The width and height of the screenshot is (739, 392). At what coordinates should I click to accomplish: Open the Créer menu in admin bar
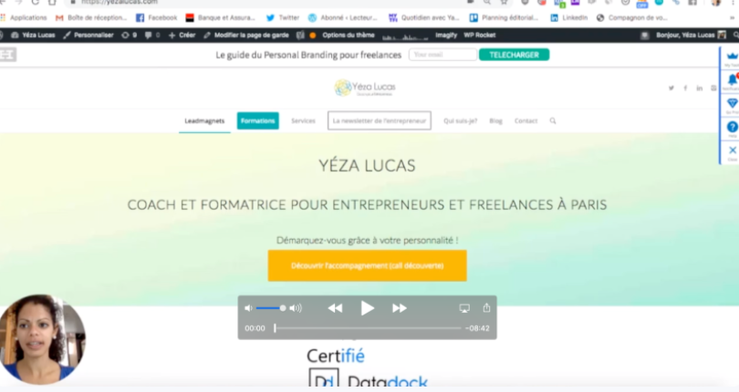[182, 35]
